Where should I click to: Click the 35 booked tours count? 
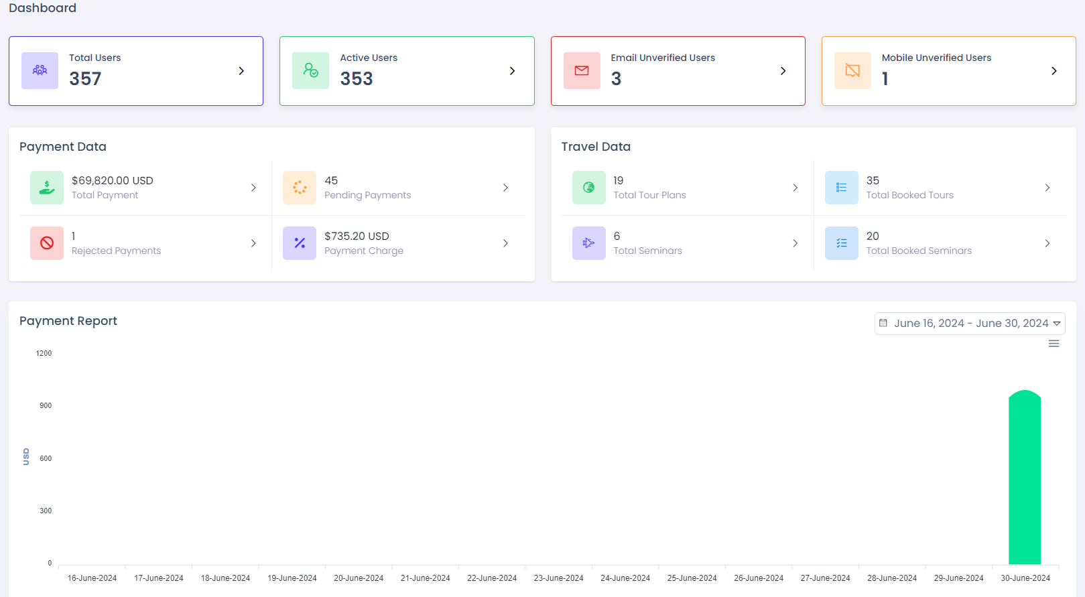(x=873, y=180)
